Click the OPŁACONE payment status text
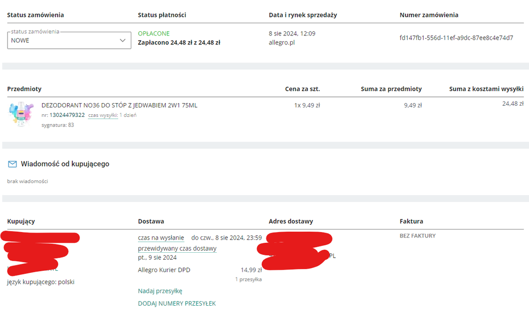Screen dimensions: 529x321 click(154, 33)
